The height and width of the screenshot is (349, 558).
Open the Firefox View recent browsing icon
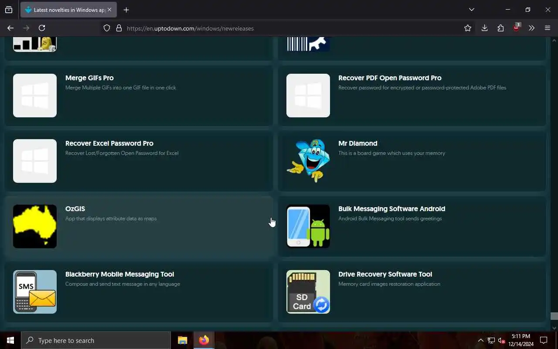tap(9, 10)
